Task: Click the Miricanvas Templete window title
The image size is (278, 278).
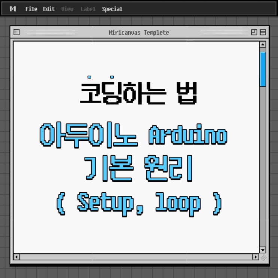Action: [139, 33]
